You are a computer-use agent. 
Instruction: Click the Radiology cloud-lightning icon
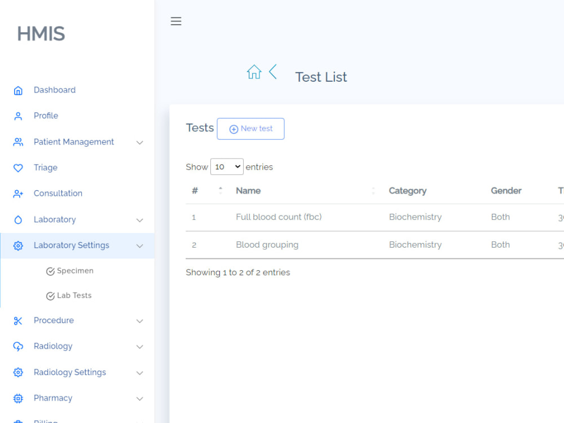(x=18, y=346)
